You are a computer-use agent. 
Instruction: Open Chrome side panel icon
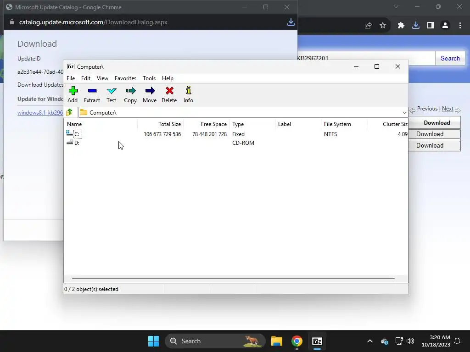(x=431, y=26)
